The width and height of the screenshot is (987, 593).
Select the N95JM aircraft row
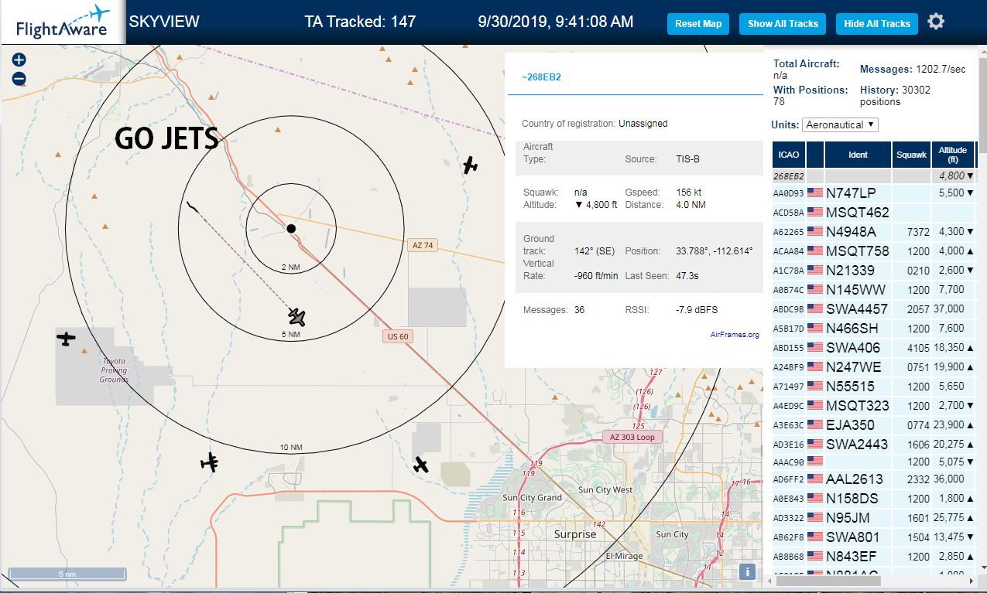coord(874,518)
